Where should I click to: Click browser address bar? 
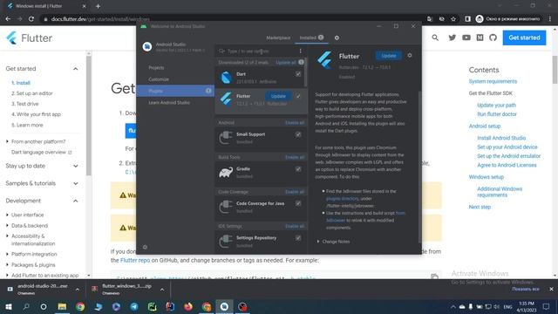233,19
